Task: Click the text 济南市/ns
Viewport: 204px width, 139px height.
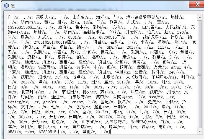Action: pos(30,22)
